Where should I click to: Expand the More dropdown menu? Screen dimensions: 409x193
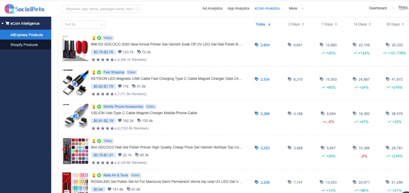[296, 8]
